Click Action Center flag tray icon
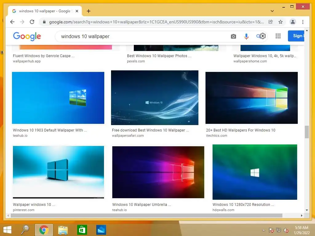Image resolution: width=315 pixels, height=236 pixels. (x=271, y=230)
